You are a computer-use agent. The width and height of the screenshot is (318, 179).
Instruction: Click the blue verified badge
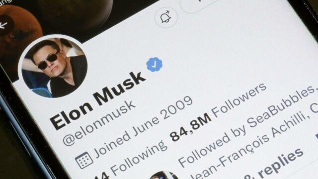pos(155,64)
